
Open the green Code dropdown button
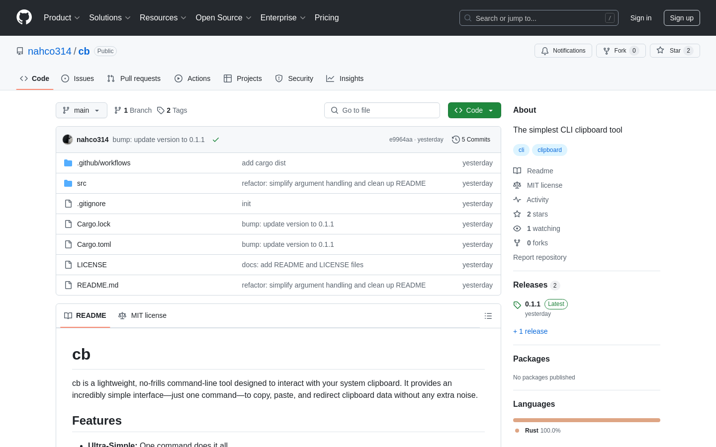click(x=474, y=110)
